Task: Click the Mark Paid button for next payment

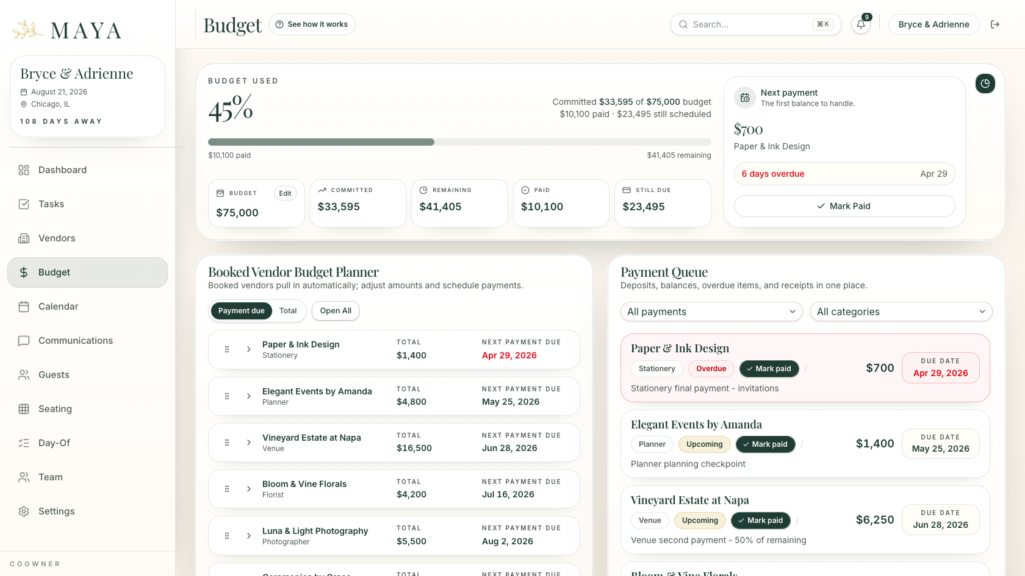Action: (844, 206)
